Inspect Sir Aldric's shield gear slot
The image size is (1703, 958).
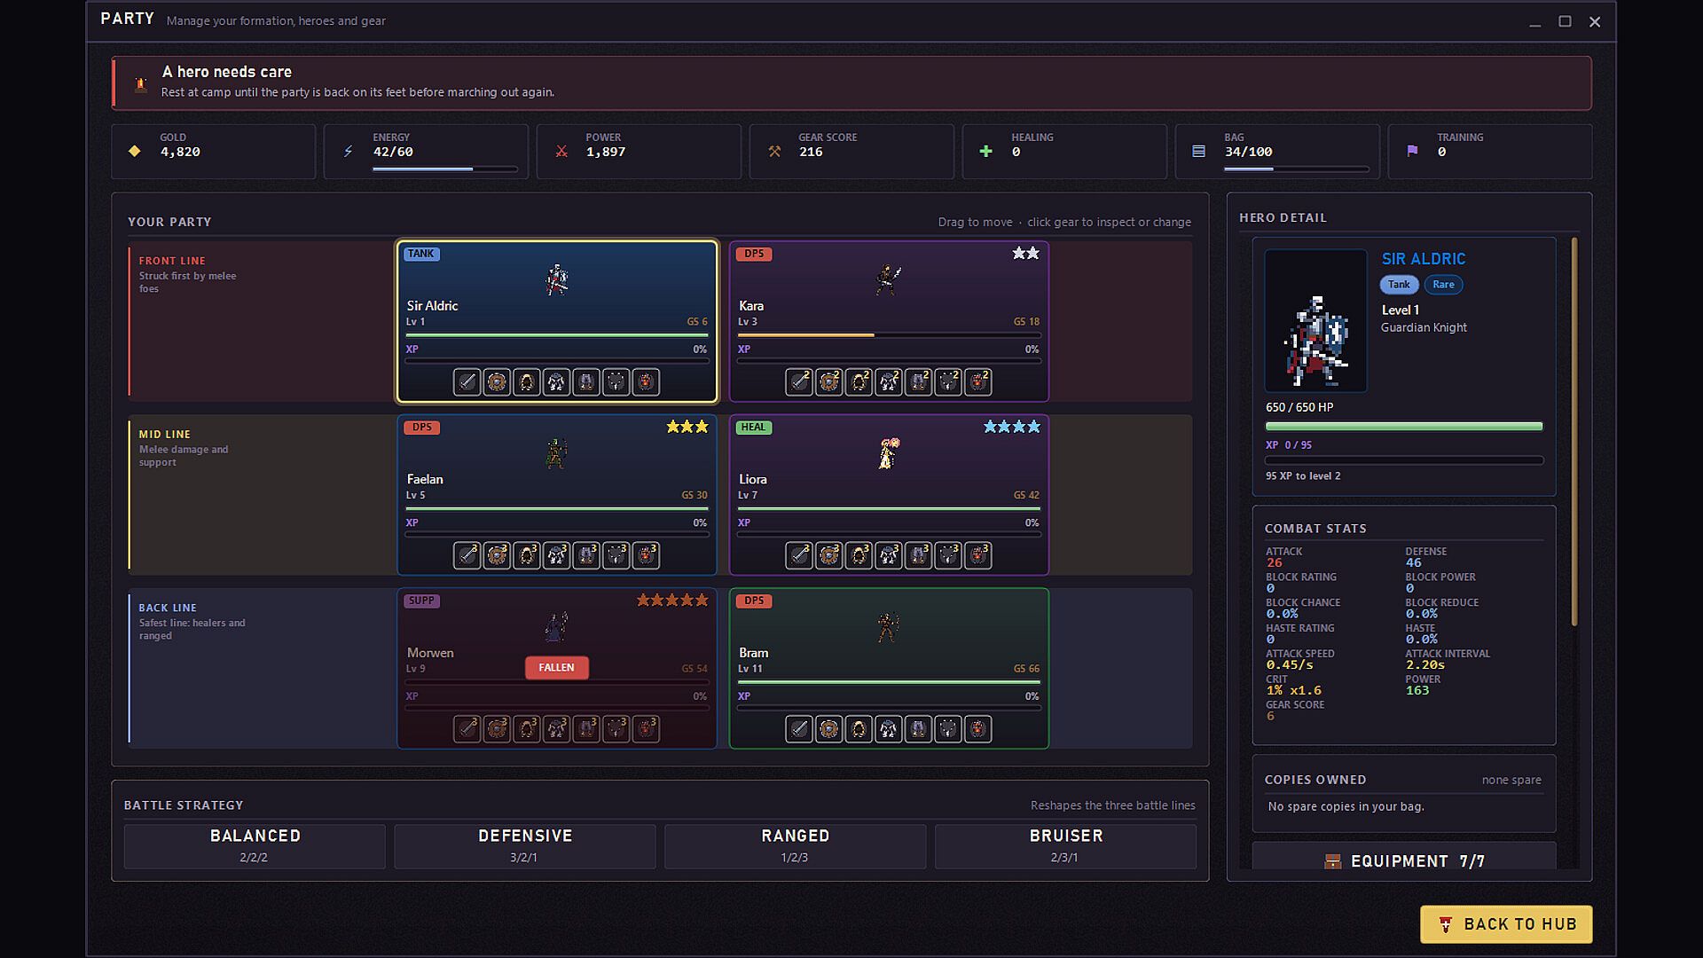pos(497,382)
